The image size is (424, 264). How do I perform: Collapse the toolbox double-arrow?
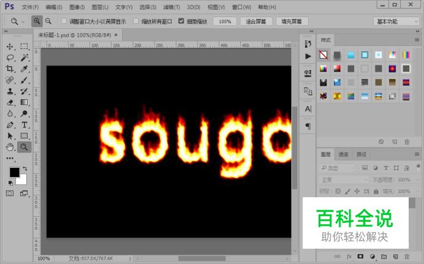coord(6,31)
